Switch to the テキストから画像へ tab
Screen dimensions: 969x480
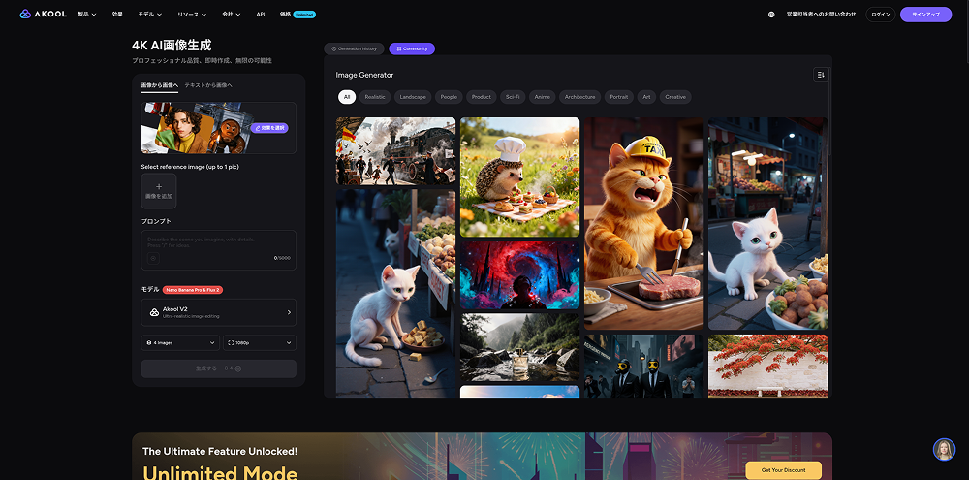[x=208, y=85]
